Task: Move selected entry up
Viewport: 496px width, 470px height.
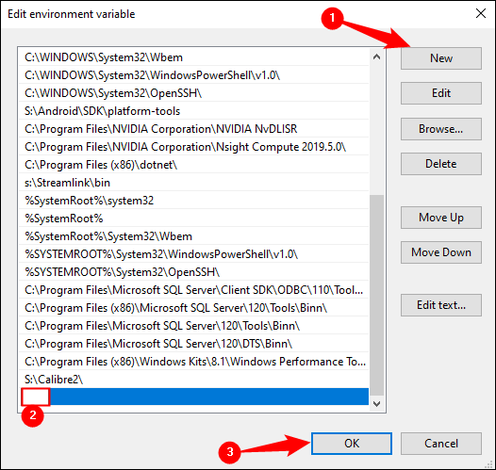Action: tap(441, 218)
